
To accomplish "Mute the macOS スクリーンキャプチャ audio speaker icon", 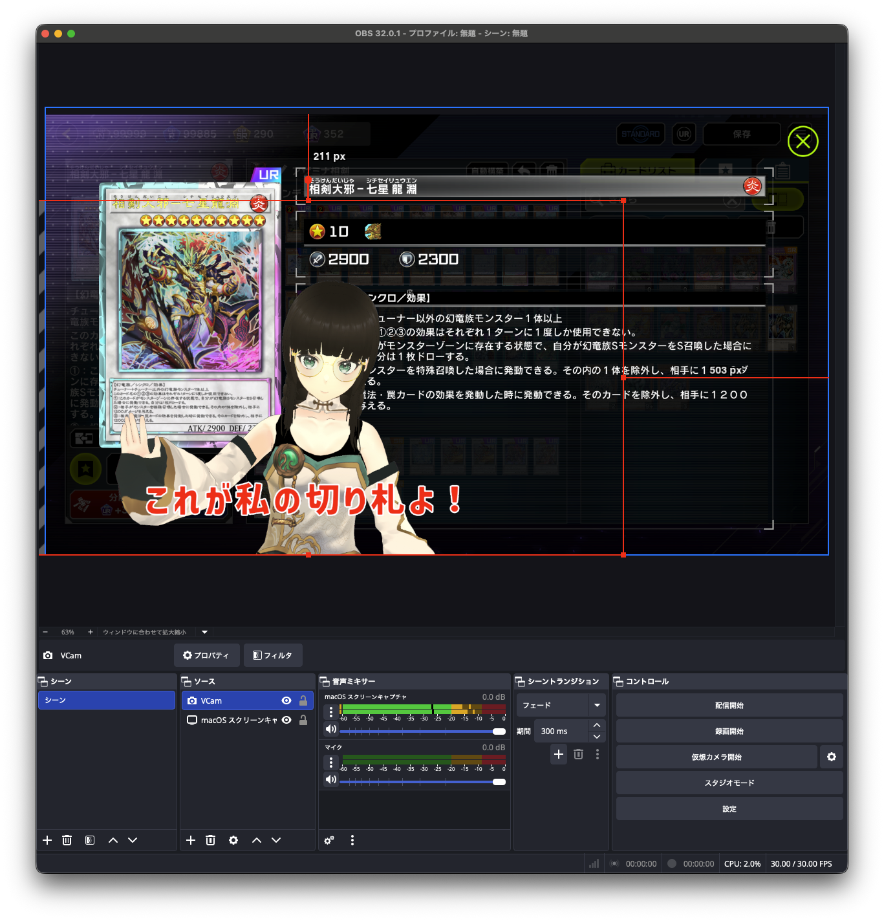I will pos(331,730).
